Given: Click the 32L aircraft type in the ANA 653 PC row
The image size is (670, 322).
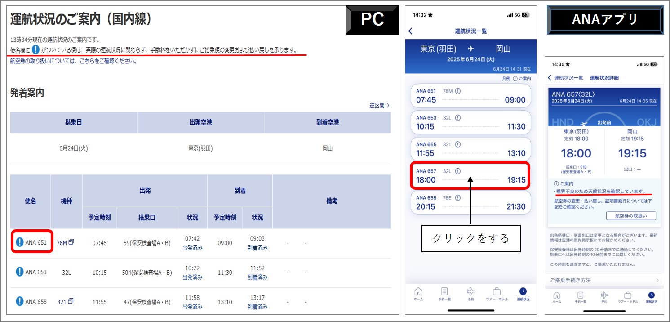Looking at the screenshot, I should (x=67, y=273).
